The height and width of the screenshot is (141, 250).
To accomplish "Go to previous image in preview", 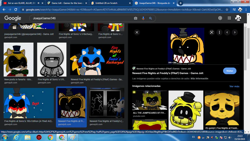I will (x=227, y=32).
